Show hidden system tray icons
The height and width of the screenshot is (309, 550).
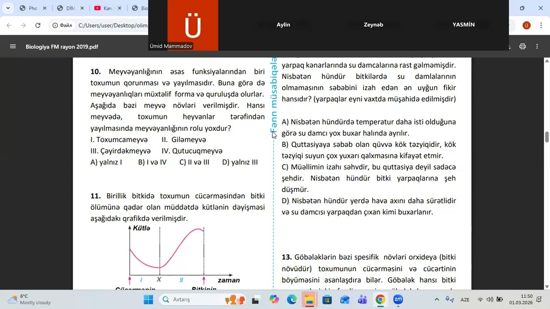point(437,300)
